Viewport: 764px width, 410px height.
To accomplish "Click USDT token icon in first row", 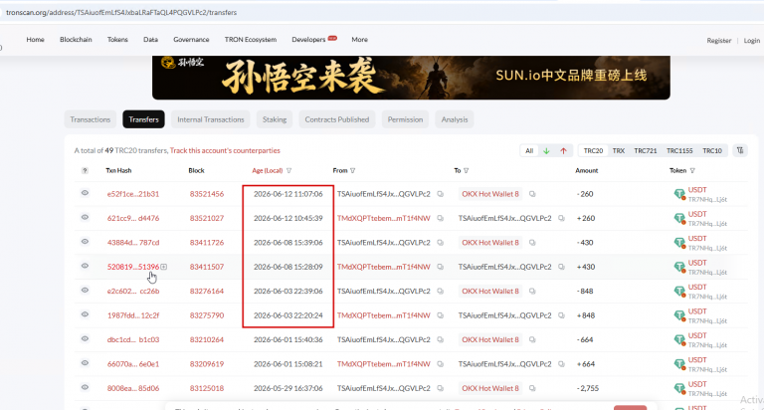I will 679,194.
